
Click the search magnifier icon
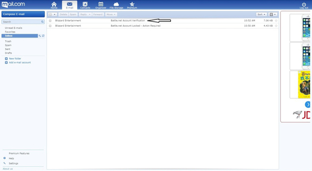(x=42, y=22)
